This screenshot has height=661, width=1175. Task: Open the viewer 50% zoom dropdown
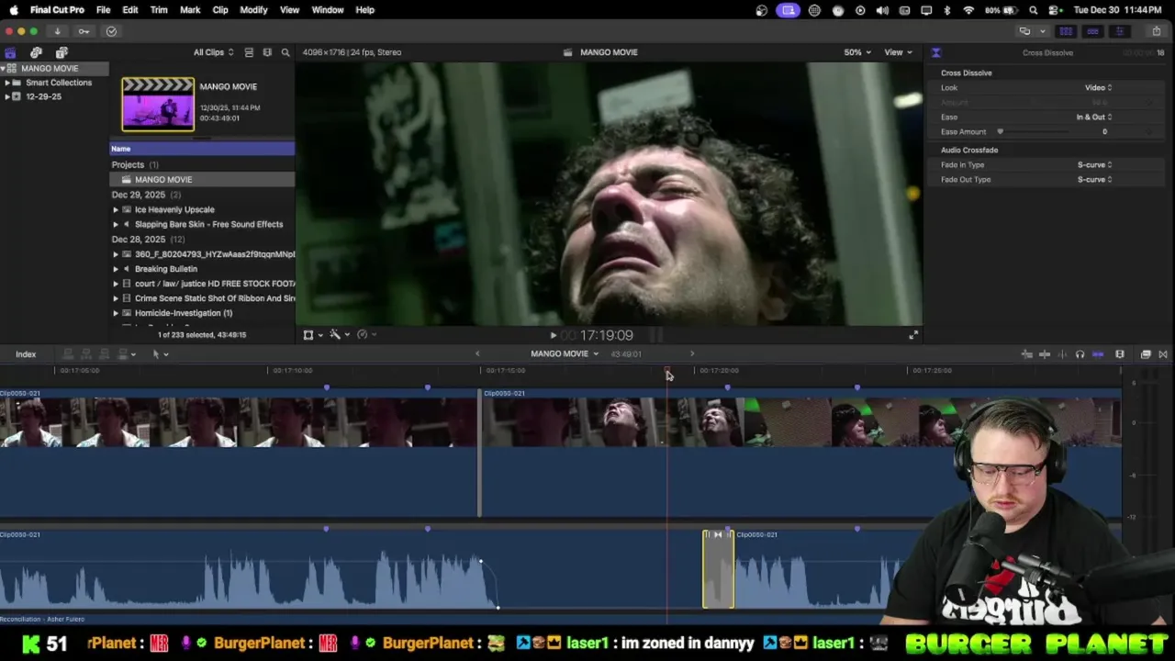(x=857, y=52)
